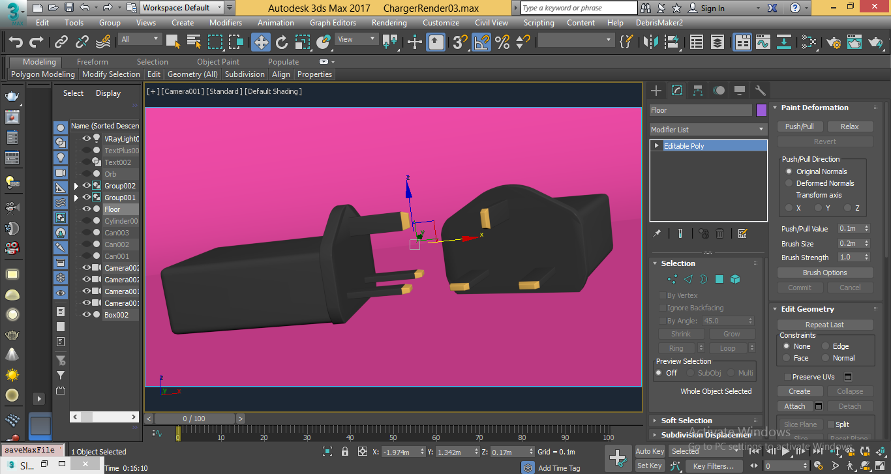Toggle the Percent Snap icon
Viewport: 891px width, 474px height.
click(502, 42)
